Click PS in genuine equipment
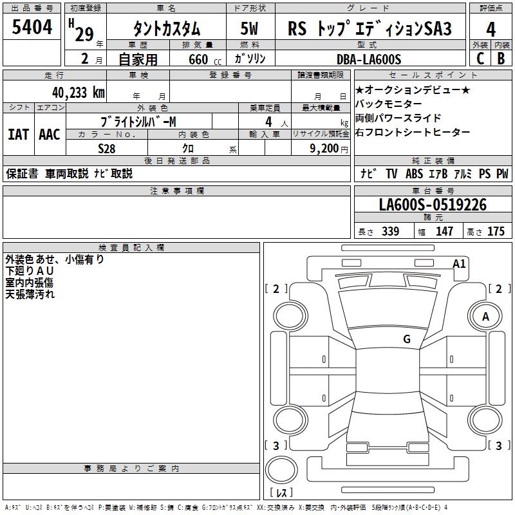515x515 pixels. 485,173
